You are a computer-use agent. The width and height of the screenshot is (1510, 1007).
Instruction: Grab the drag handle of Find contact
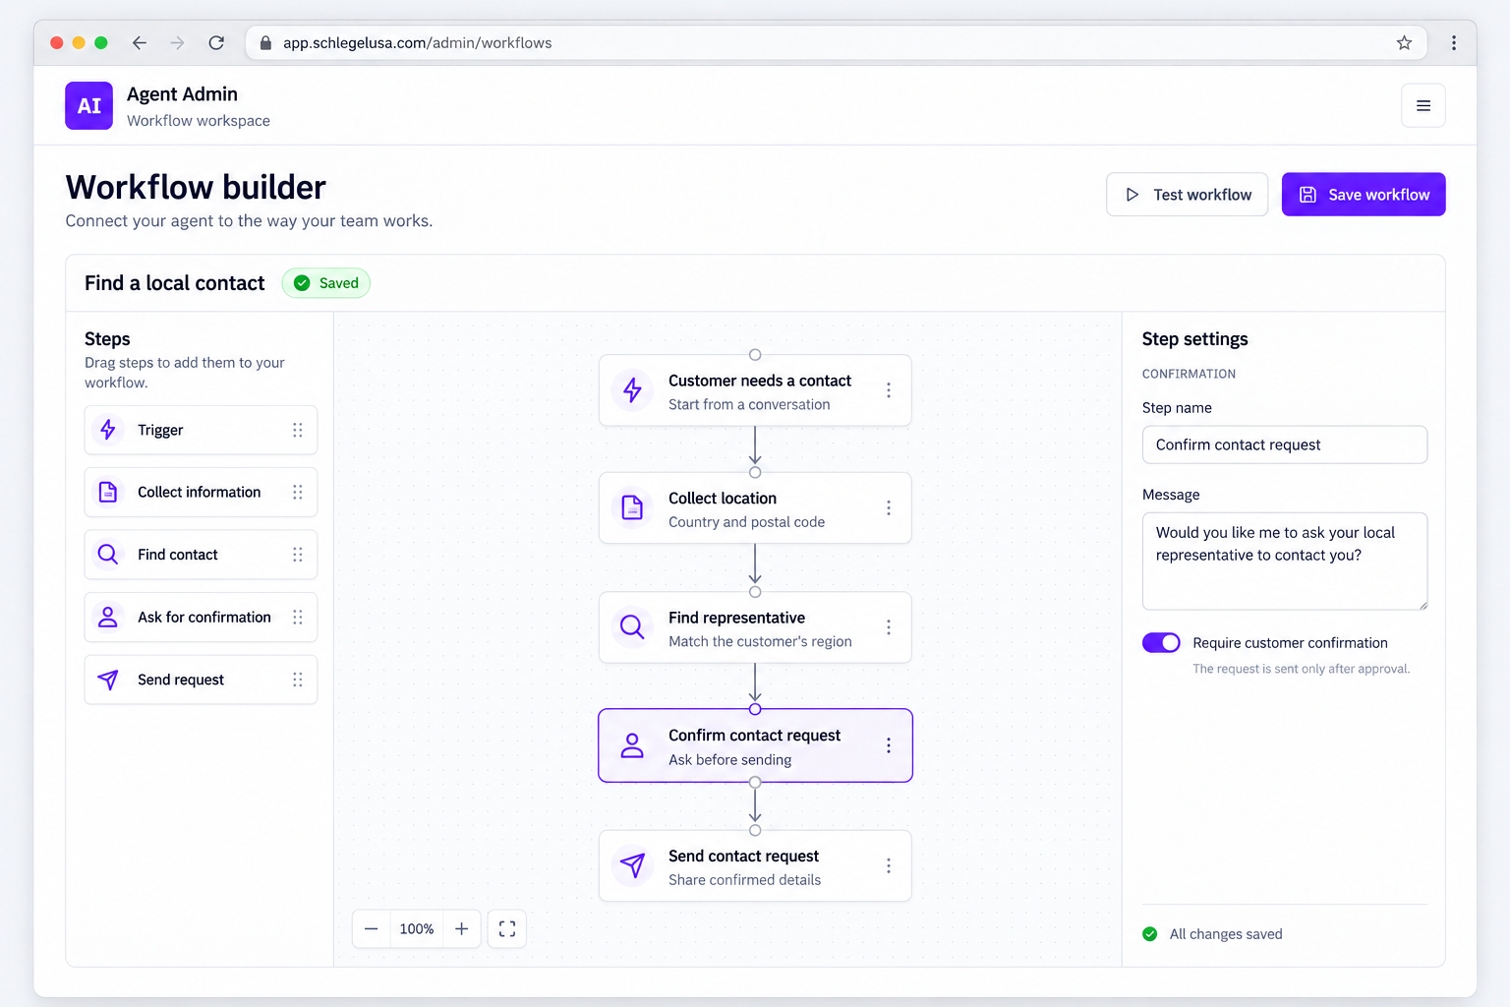click(297, 555)
